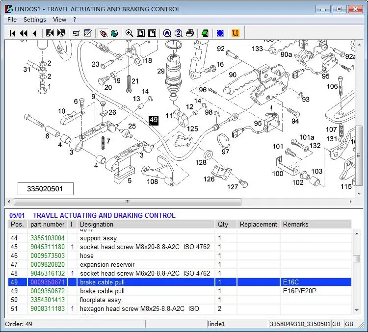Click the checklist with checkmark icon
Viewport: 368px width, 332px height.
pos(88,33)
